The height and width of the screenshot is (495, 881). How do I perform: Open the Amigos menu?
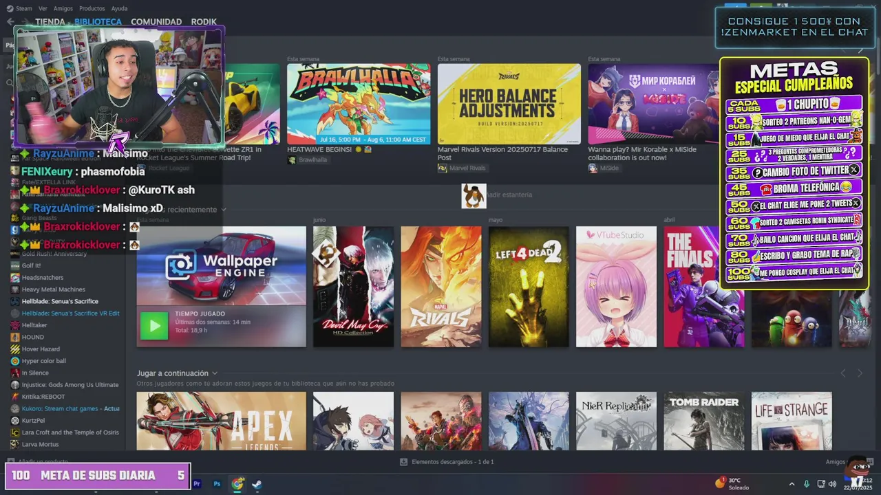click(x=63, y=8)
